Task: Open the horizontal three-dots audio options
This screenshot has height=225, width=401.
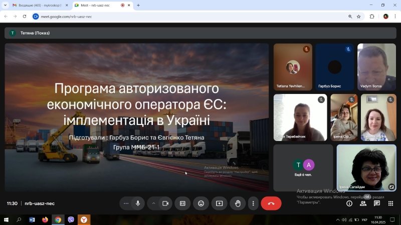Action: click(126, 203)
